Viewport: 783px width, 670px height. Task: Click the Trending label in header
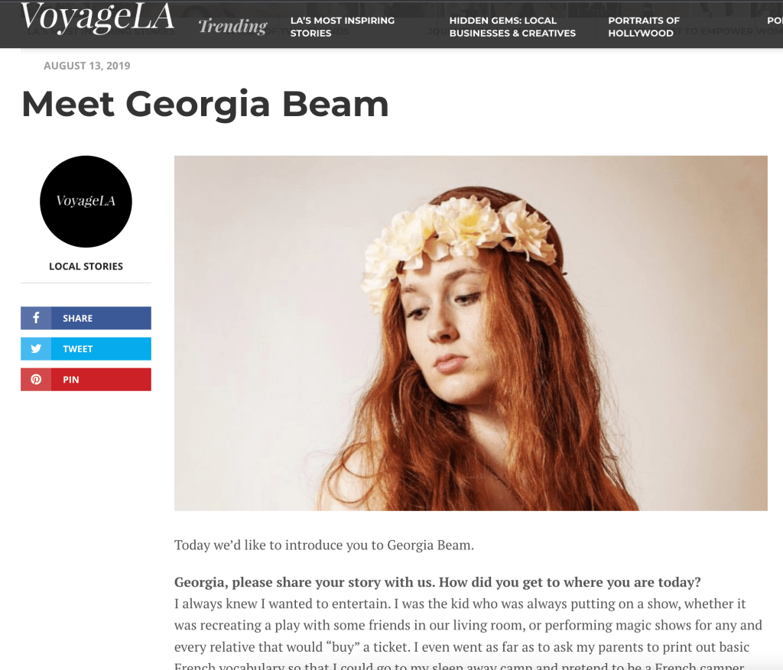[232, 26]
